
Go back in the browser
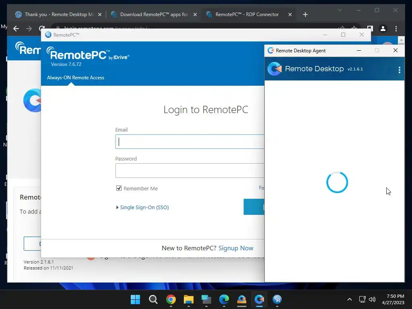click(16, 29)
